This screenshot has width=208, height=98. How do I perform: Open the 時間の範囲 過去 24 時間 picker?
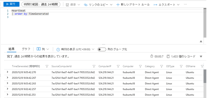(41, 4)
